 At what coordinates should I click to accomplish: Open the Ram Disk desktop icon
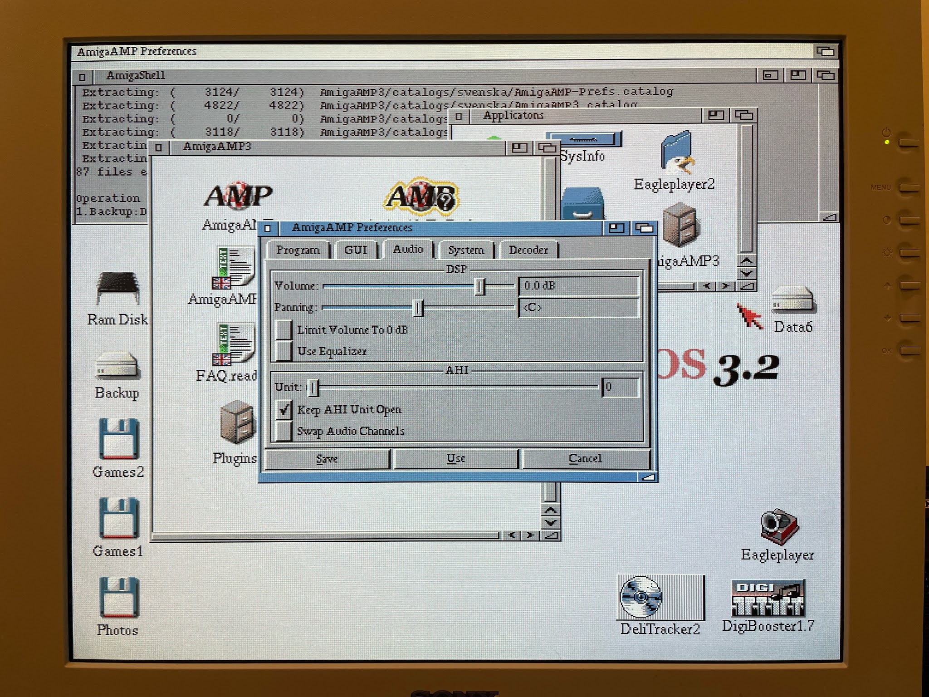click(117, 290)
